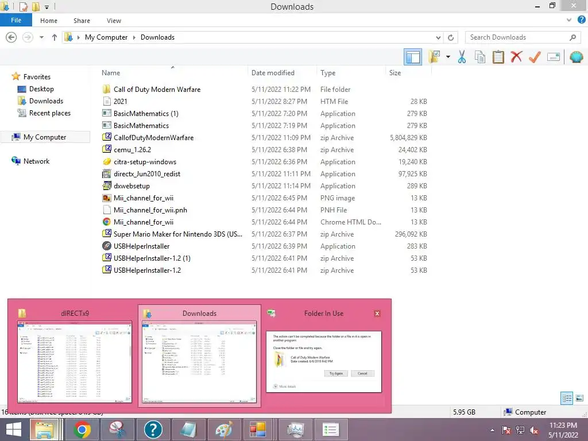Switch to the Share tab
This screenshot has height=441, width=588.
[82, 21]
